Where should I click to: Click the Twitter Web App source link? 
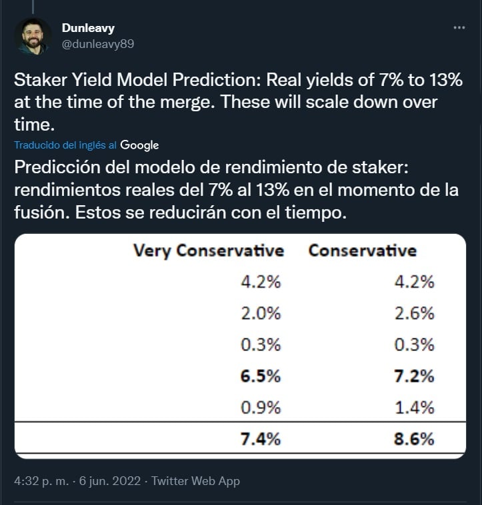coord(195,481)
